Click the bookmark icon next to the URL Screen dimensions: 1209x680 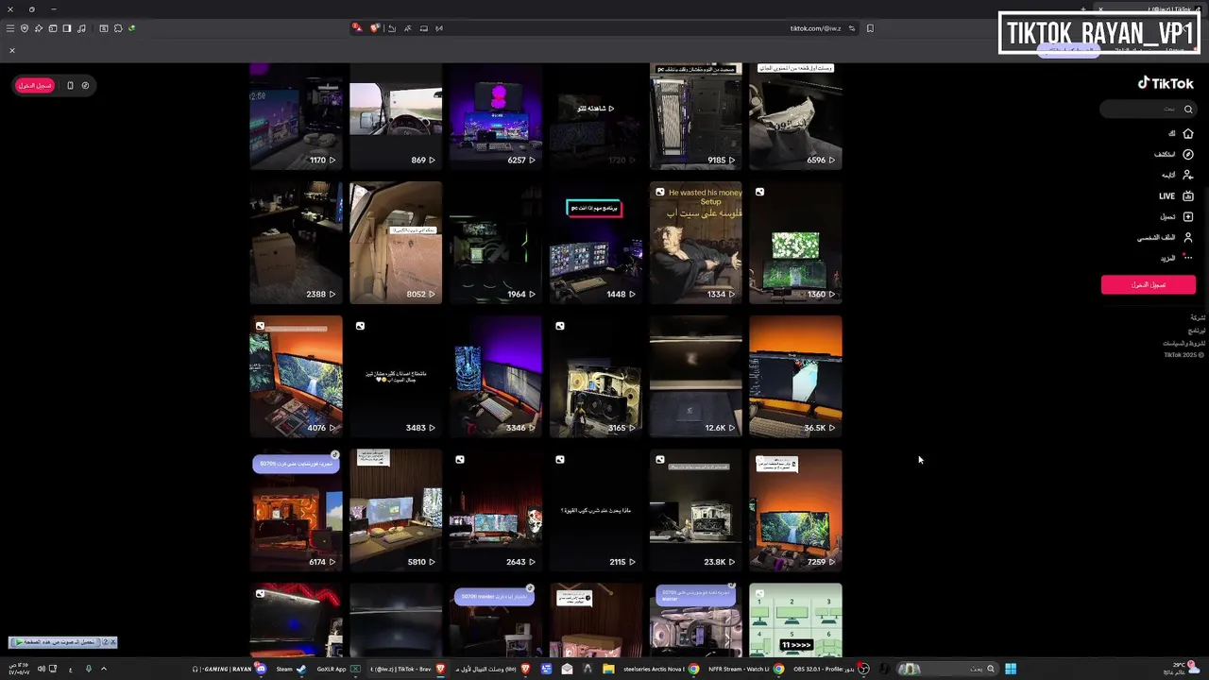[870, 28]
